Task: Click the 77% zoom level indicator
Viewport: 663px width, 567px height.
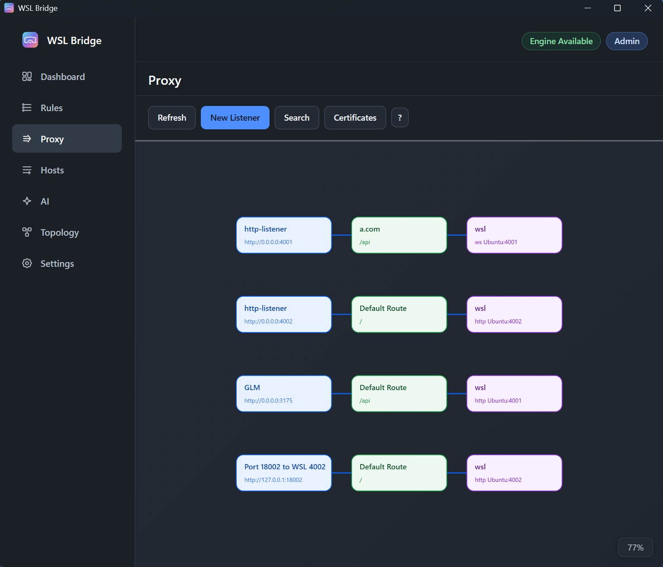Action: click(x=635, y=548)
